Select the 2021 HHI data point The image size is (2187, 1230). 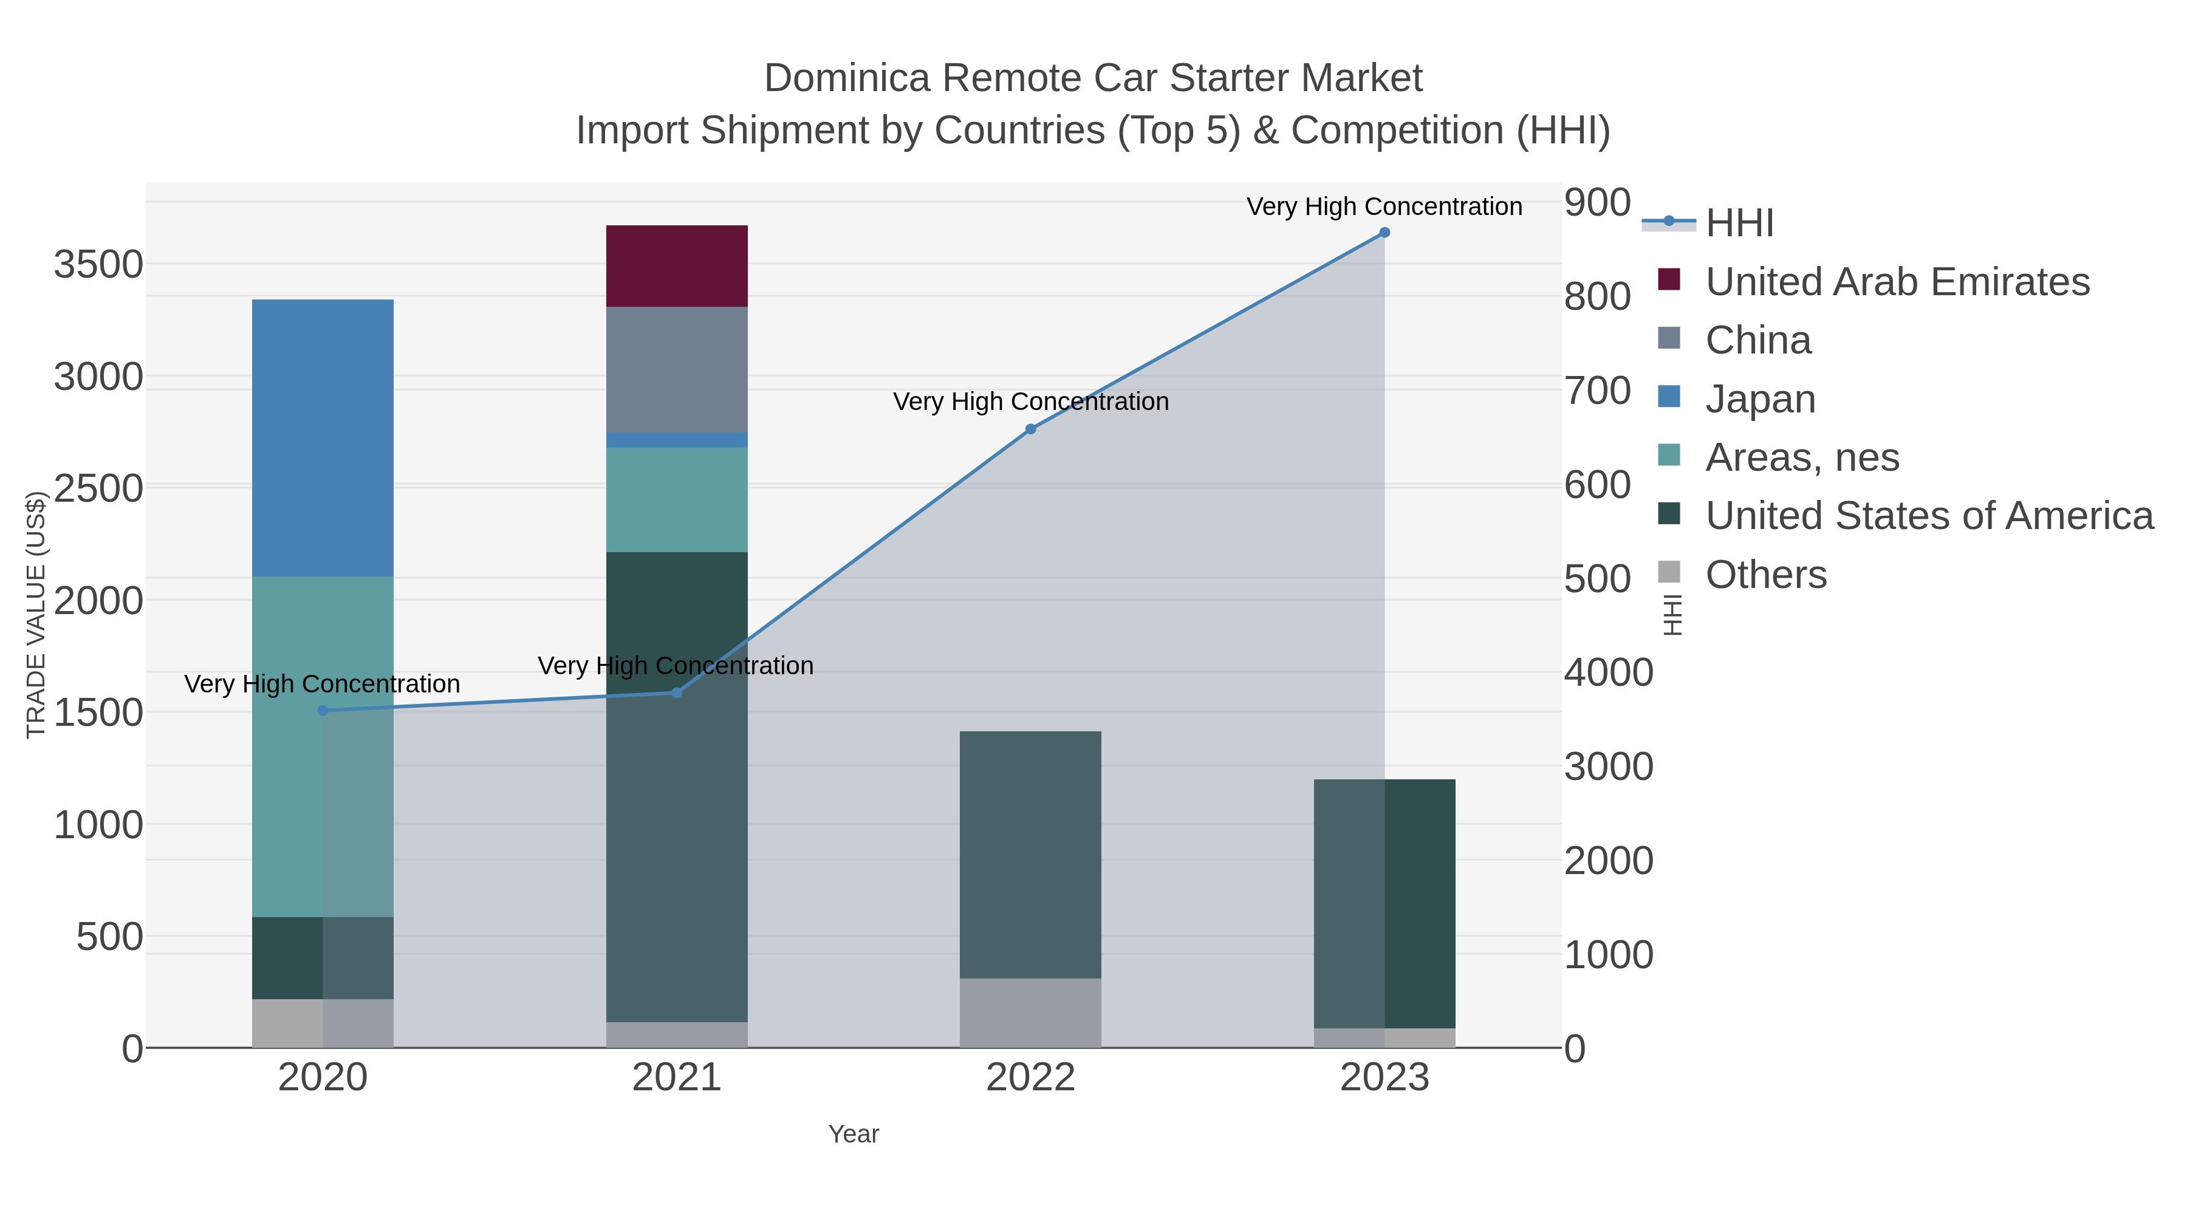677,694
